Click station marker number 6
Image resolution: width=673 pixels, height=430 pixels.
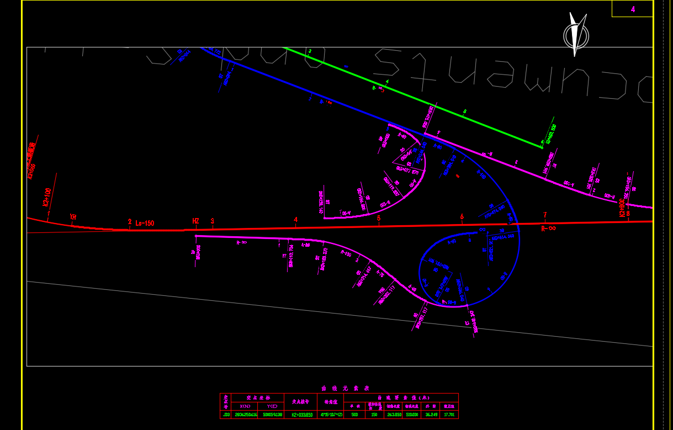(462, 217)
